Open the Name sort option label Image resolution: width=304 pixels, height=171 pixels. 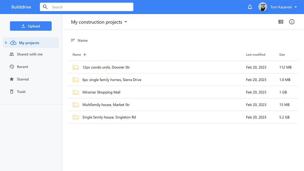click(82, 40)
